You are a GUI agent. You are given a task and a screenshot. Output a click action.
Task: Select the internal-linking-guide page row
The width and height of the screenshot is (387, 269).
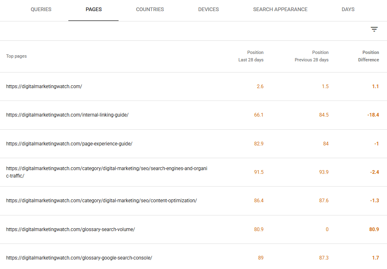point(193,115)
